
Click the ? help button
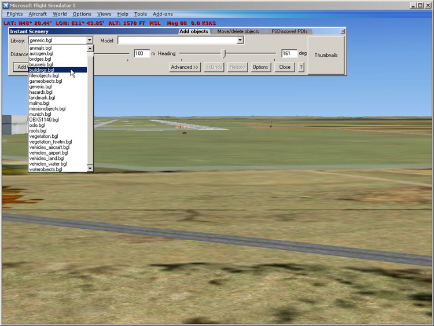pyautogui.click(x=301, y=67)
